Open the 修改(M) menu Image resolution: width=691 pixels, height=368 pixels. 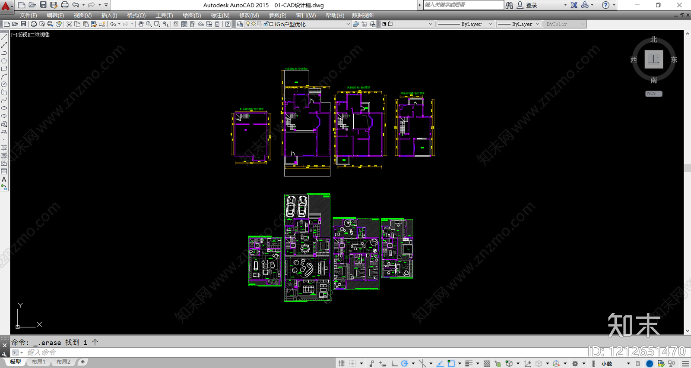[x=249, y=15]
